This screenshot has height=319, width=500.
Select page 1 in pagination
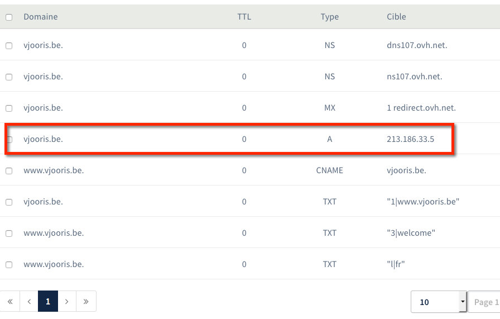coord(48,302)
